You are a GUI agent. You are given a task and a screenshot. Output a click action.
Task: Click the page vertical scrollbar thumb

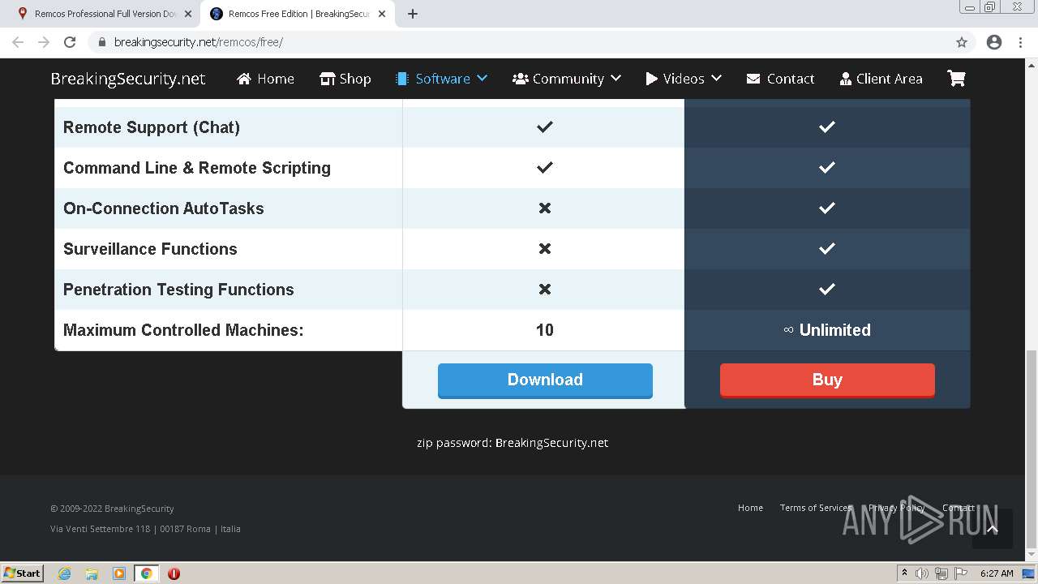pos(1032,449)
